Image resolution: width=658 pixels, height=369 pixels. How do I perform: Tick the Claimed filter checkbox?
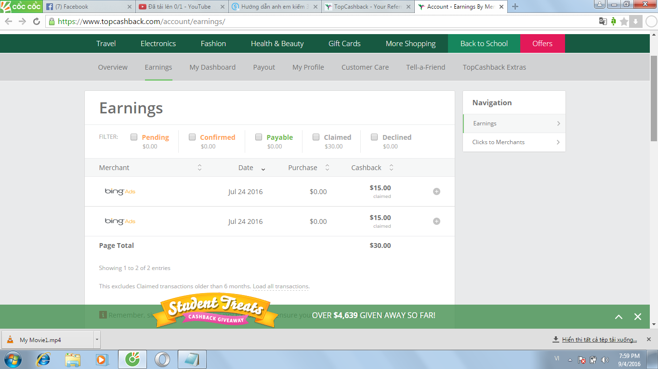point(316,137)
